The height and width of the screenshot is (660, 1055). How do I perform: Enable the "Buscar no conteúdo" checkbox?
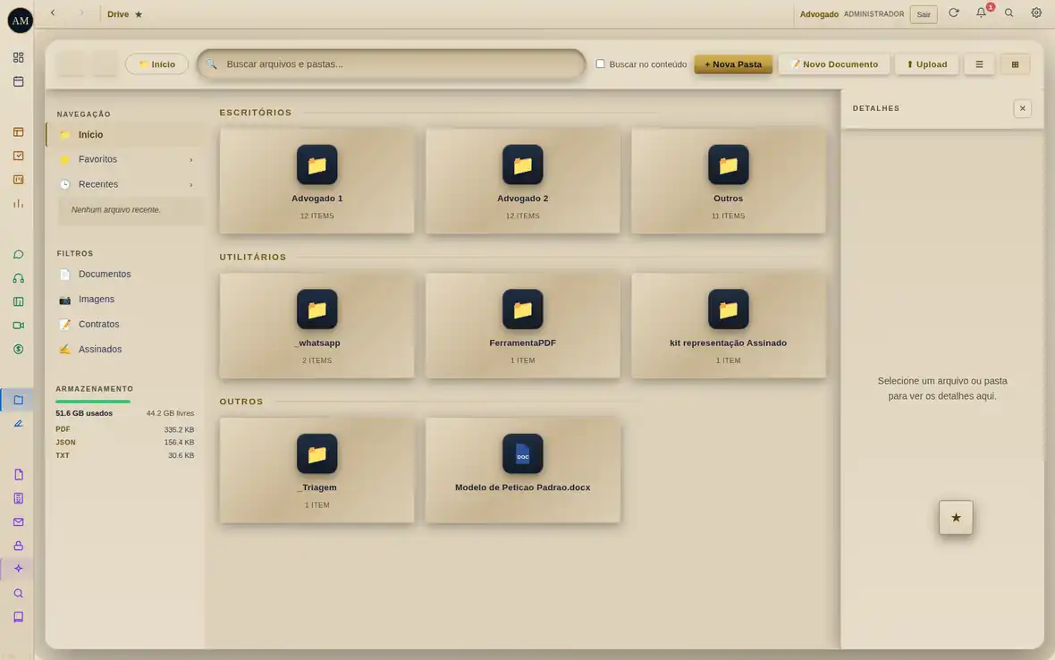(x=600, y=63)
